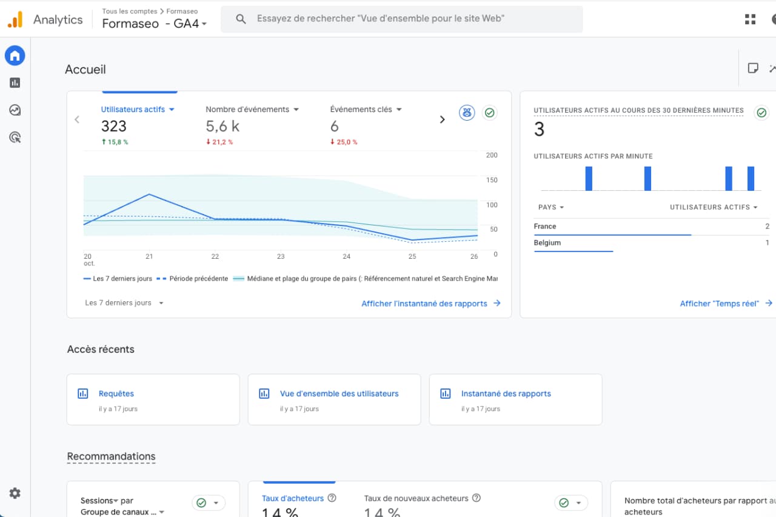Open the PAYS dimension dropdown
Image resolution: width=776 pixels, height=517 pixels.
[550, 207]
